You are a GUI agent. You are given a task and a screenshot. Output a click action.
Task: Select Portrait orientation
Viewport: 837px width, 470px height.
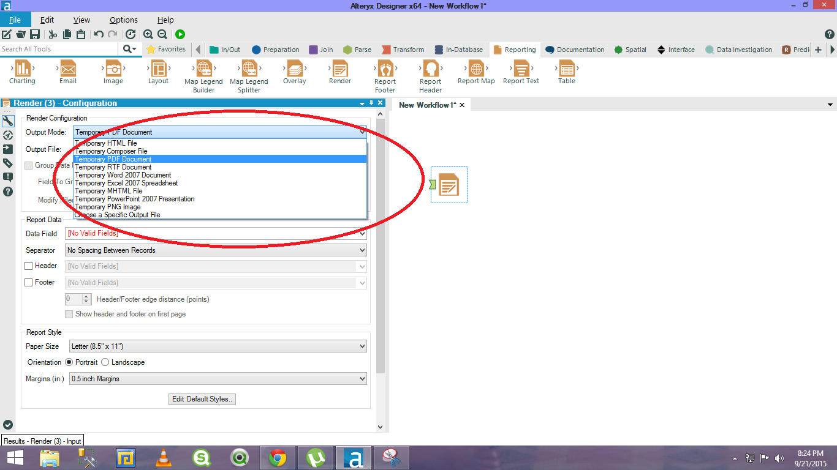[69, 362]
